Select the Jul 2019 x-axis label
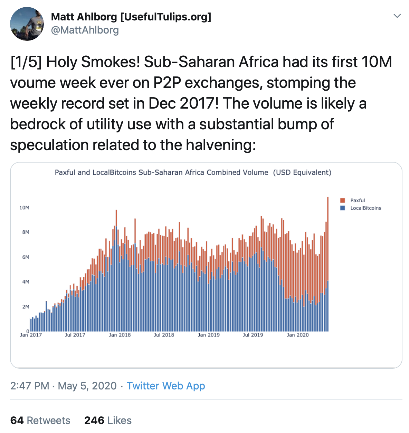This screenshot has width=409, height=433. click(x=253, y=335)
